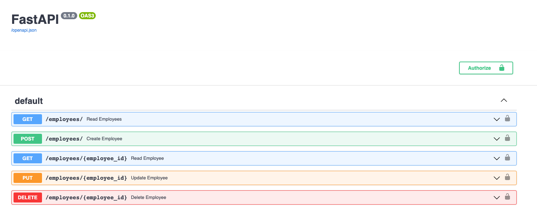Collapse the default section with its arrow
Image resolution: width=537 pixels, height=216 pixels.
(504, 100)
